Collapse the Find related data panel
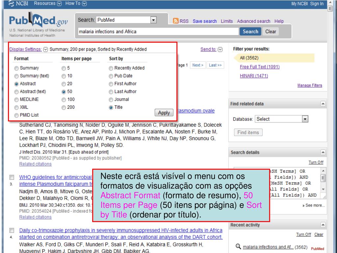 323,104
